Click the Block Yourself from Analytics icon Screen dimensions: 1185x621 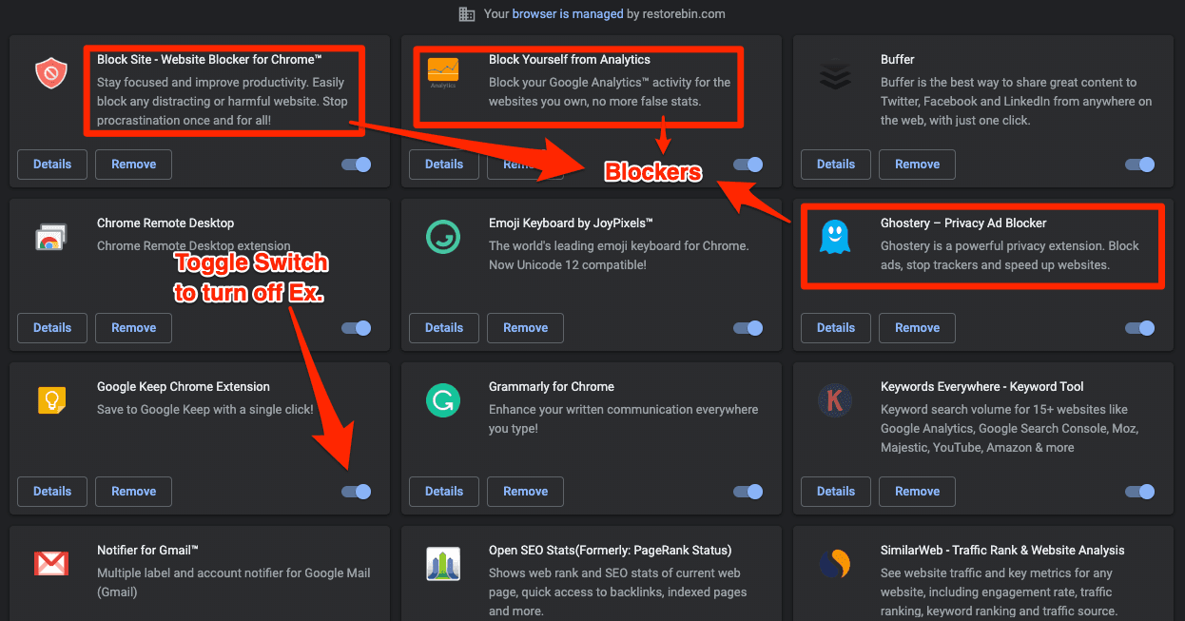click(442, 73)
